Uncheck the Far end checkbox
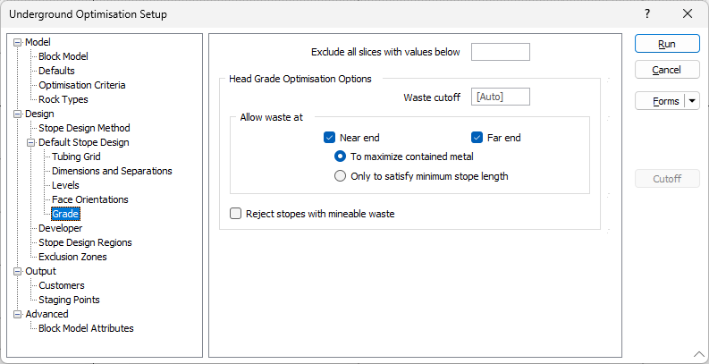The width and height of the screenshot is (709, 364). coord(477,138)
